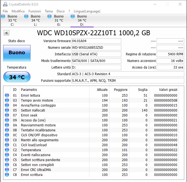The image size is (187, 182).
Task: Click the Standard field ACS-3 Revision 4
Action: tap(128, 74)
